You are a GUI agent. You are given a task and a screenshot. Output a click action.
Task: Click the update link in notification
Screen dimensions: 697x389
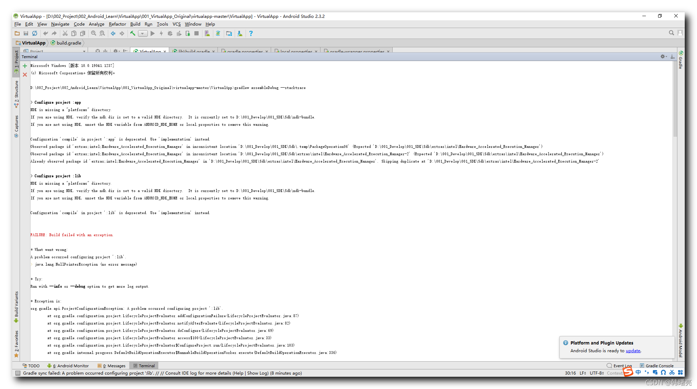point(633,350)
